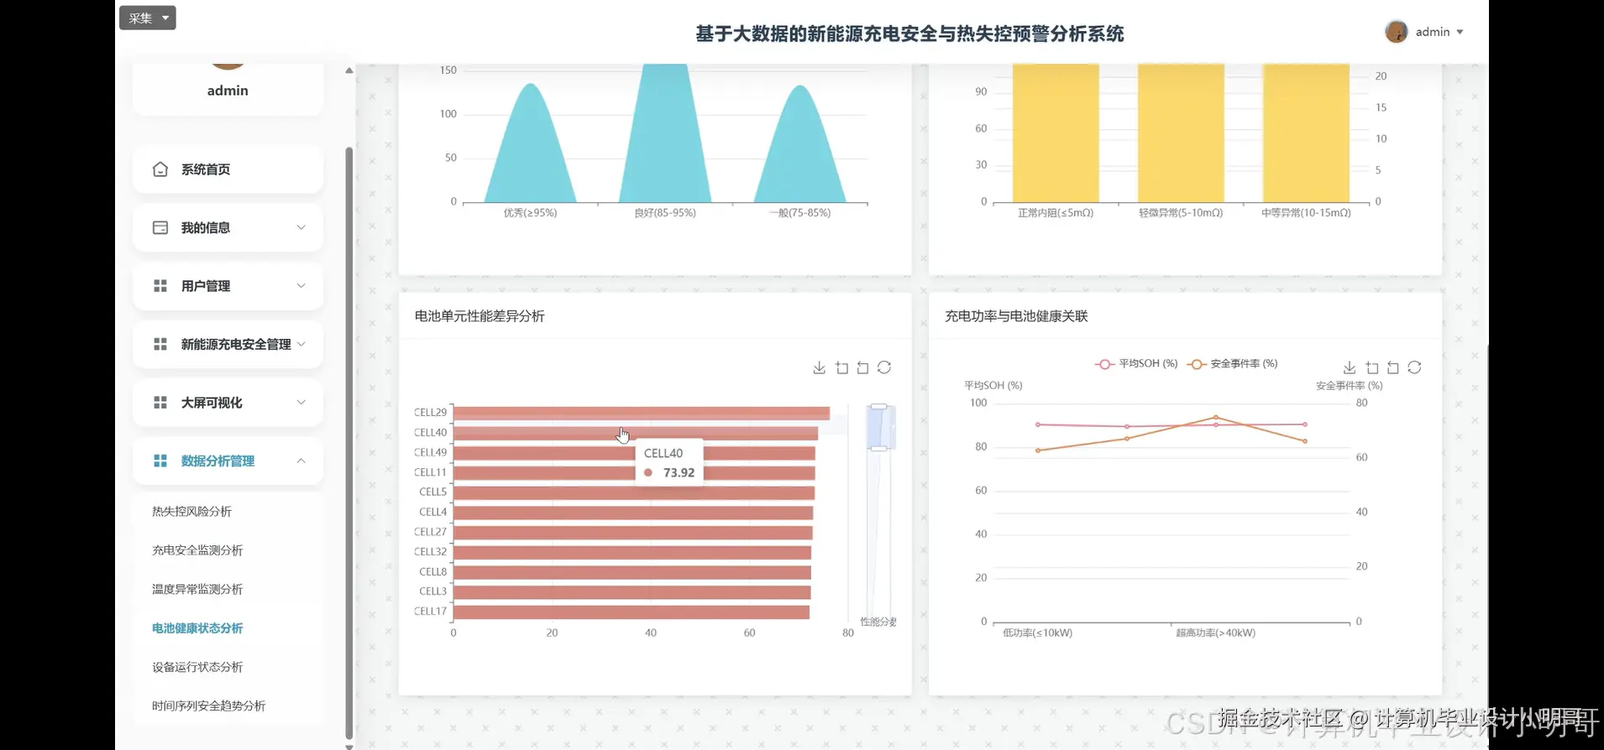
Task: Collapse the 数据分析管理 menu chevron
Action: [301, 461]
